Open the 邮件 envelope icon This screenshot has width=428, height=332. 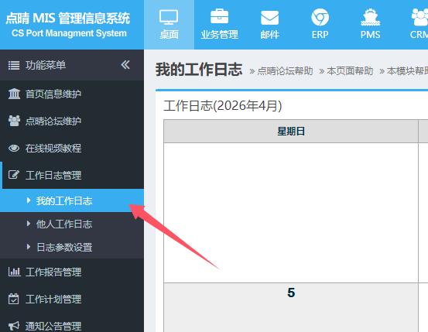(269, 18)
